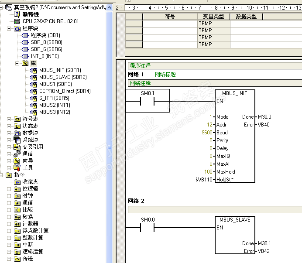Screen dimensions: 302x263
Task: Collapse the 库 library tree node
Action: tap(17, 63)
